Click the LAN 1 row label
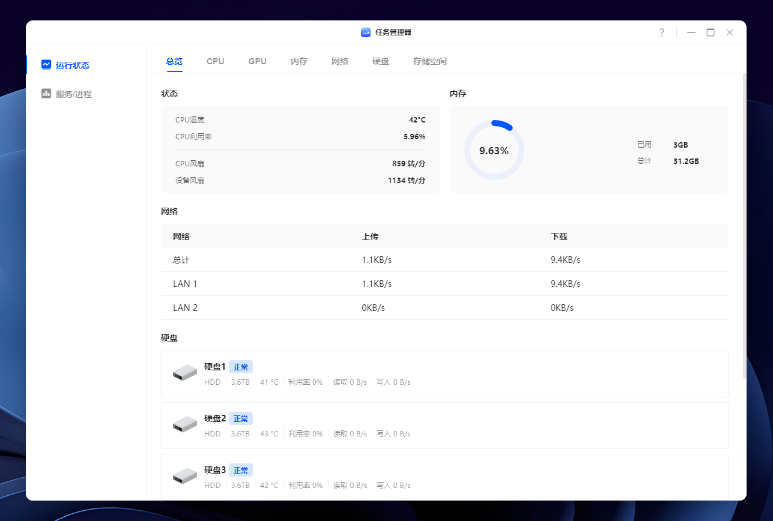 [185, 284]
